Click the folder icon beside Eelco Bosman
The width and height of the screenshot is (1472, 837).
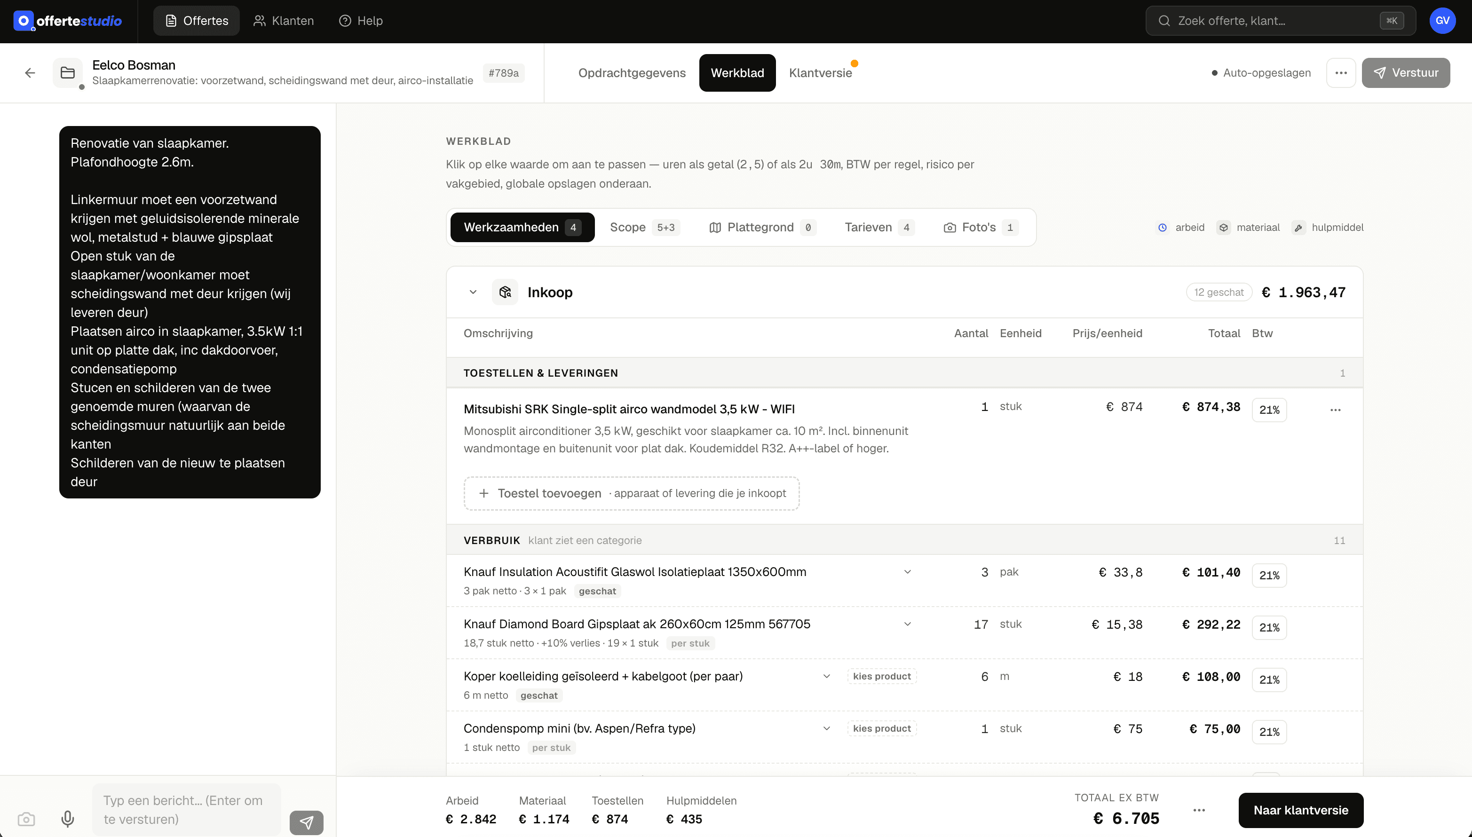pos(68,73)
